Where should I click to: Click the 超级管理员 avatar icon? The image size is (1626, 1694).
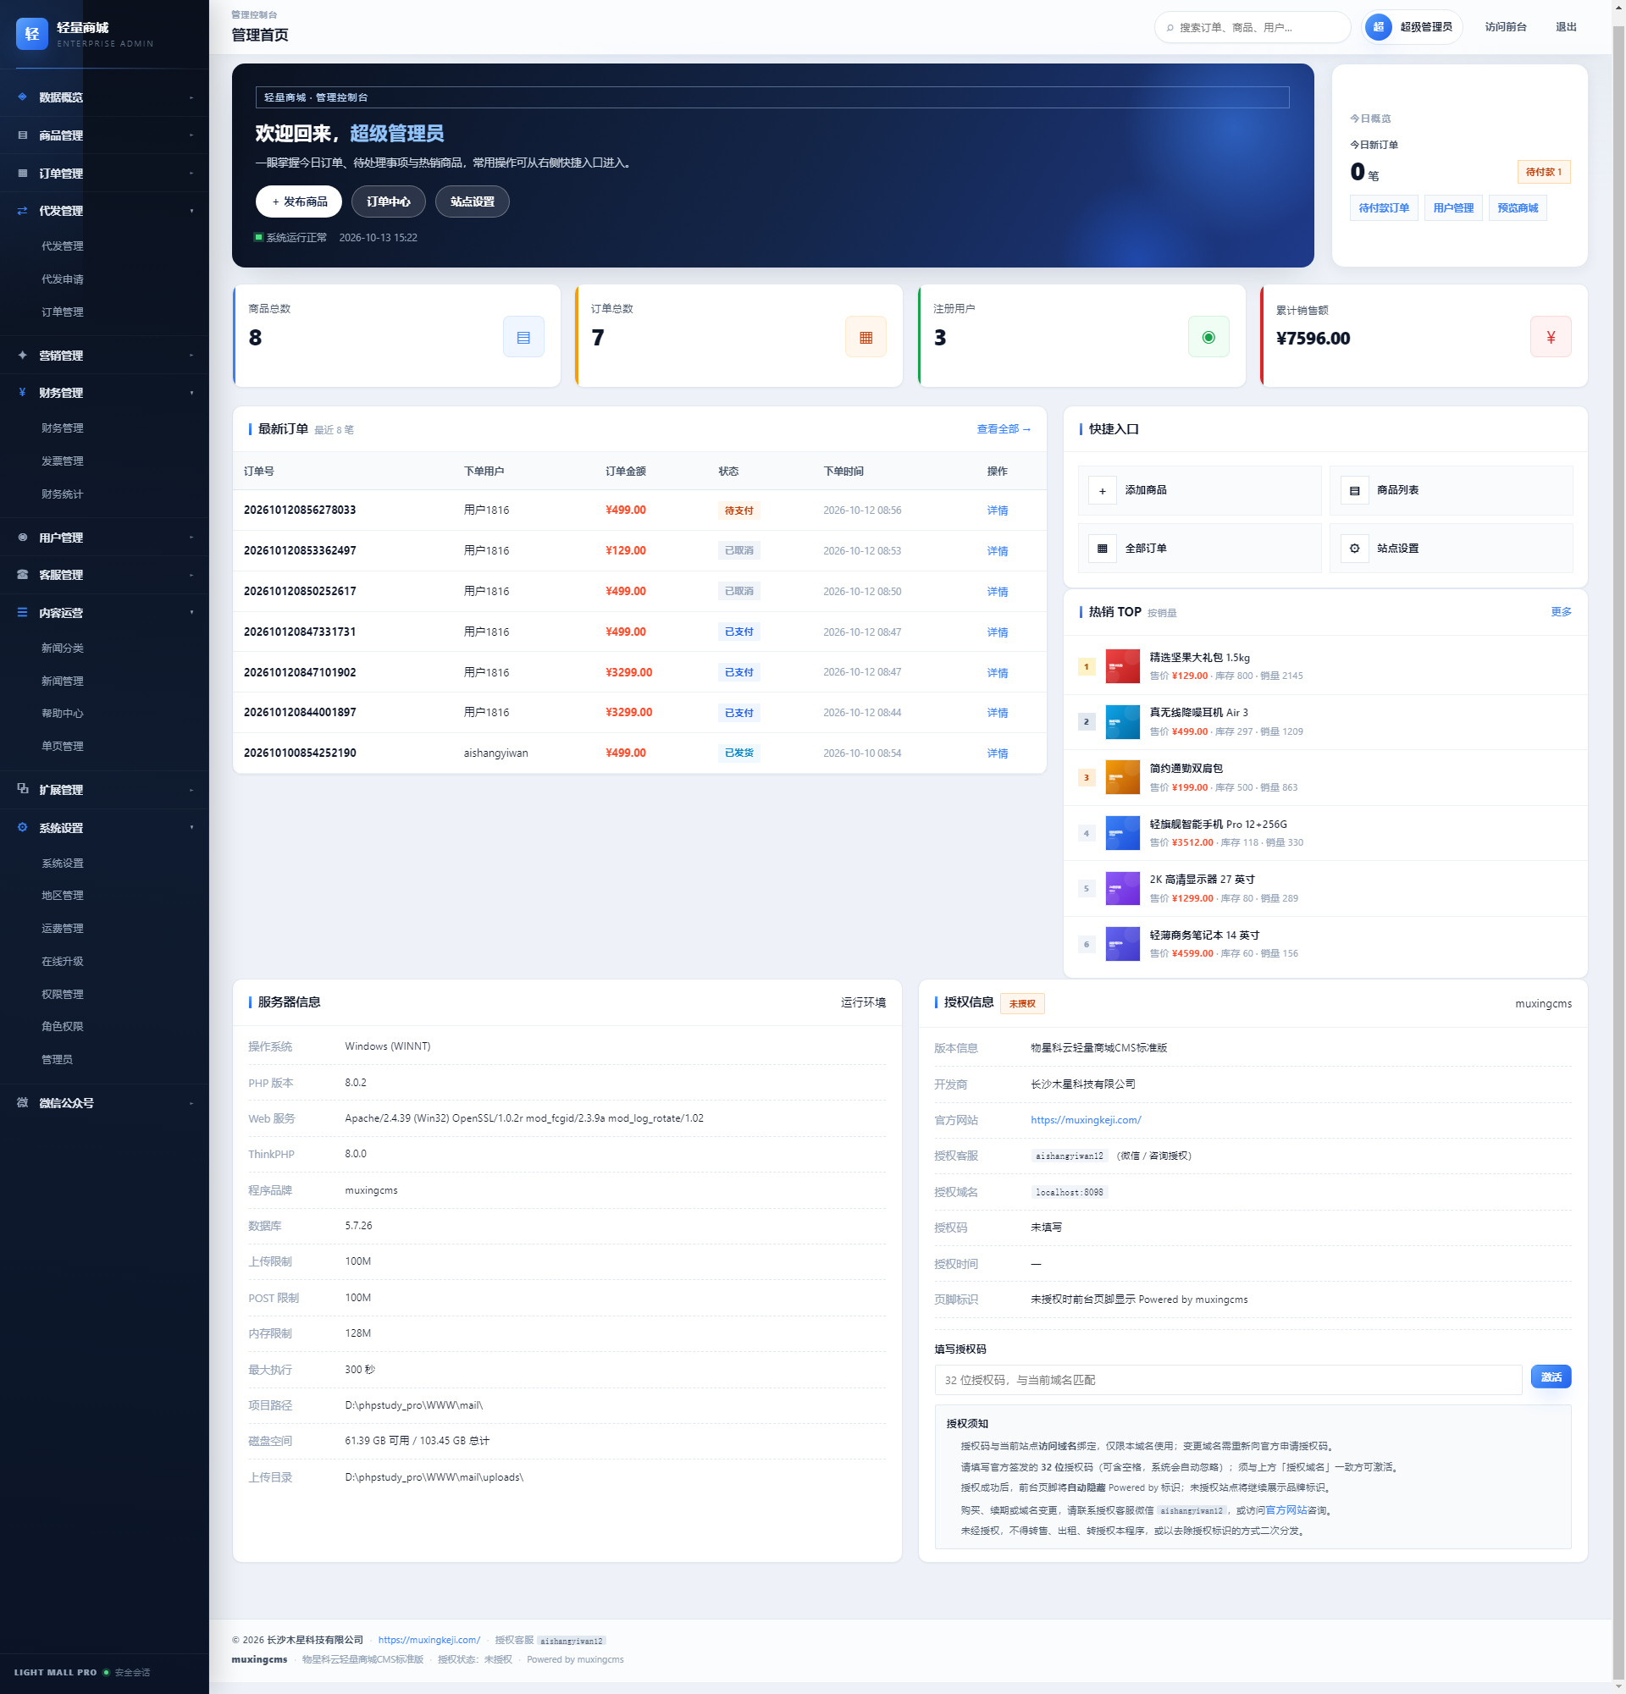(x=1379, y=27)
